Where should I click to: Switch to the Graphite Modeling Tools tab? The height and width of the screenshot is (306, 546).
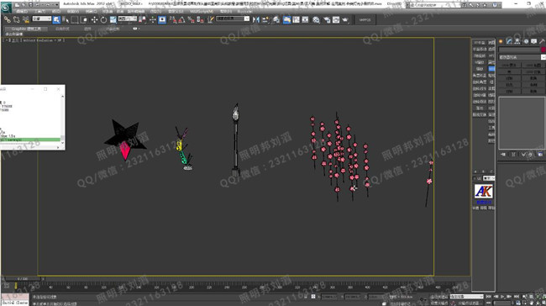26,29
